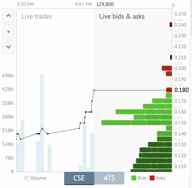192x188 pixels.
Task: Click the red ask bar at 0.200
Action: (x=167, y=68)
